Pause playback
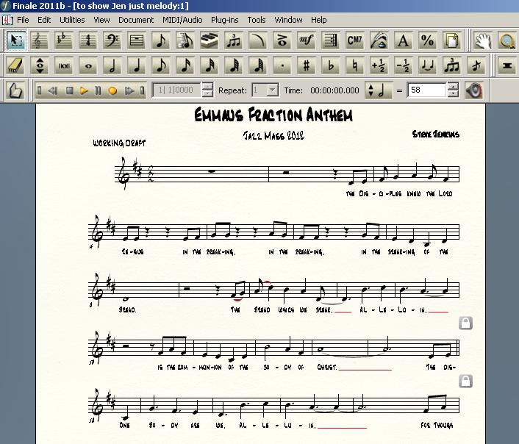Screen dimensions: 519x444 point(98,90)
